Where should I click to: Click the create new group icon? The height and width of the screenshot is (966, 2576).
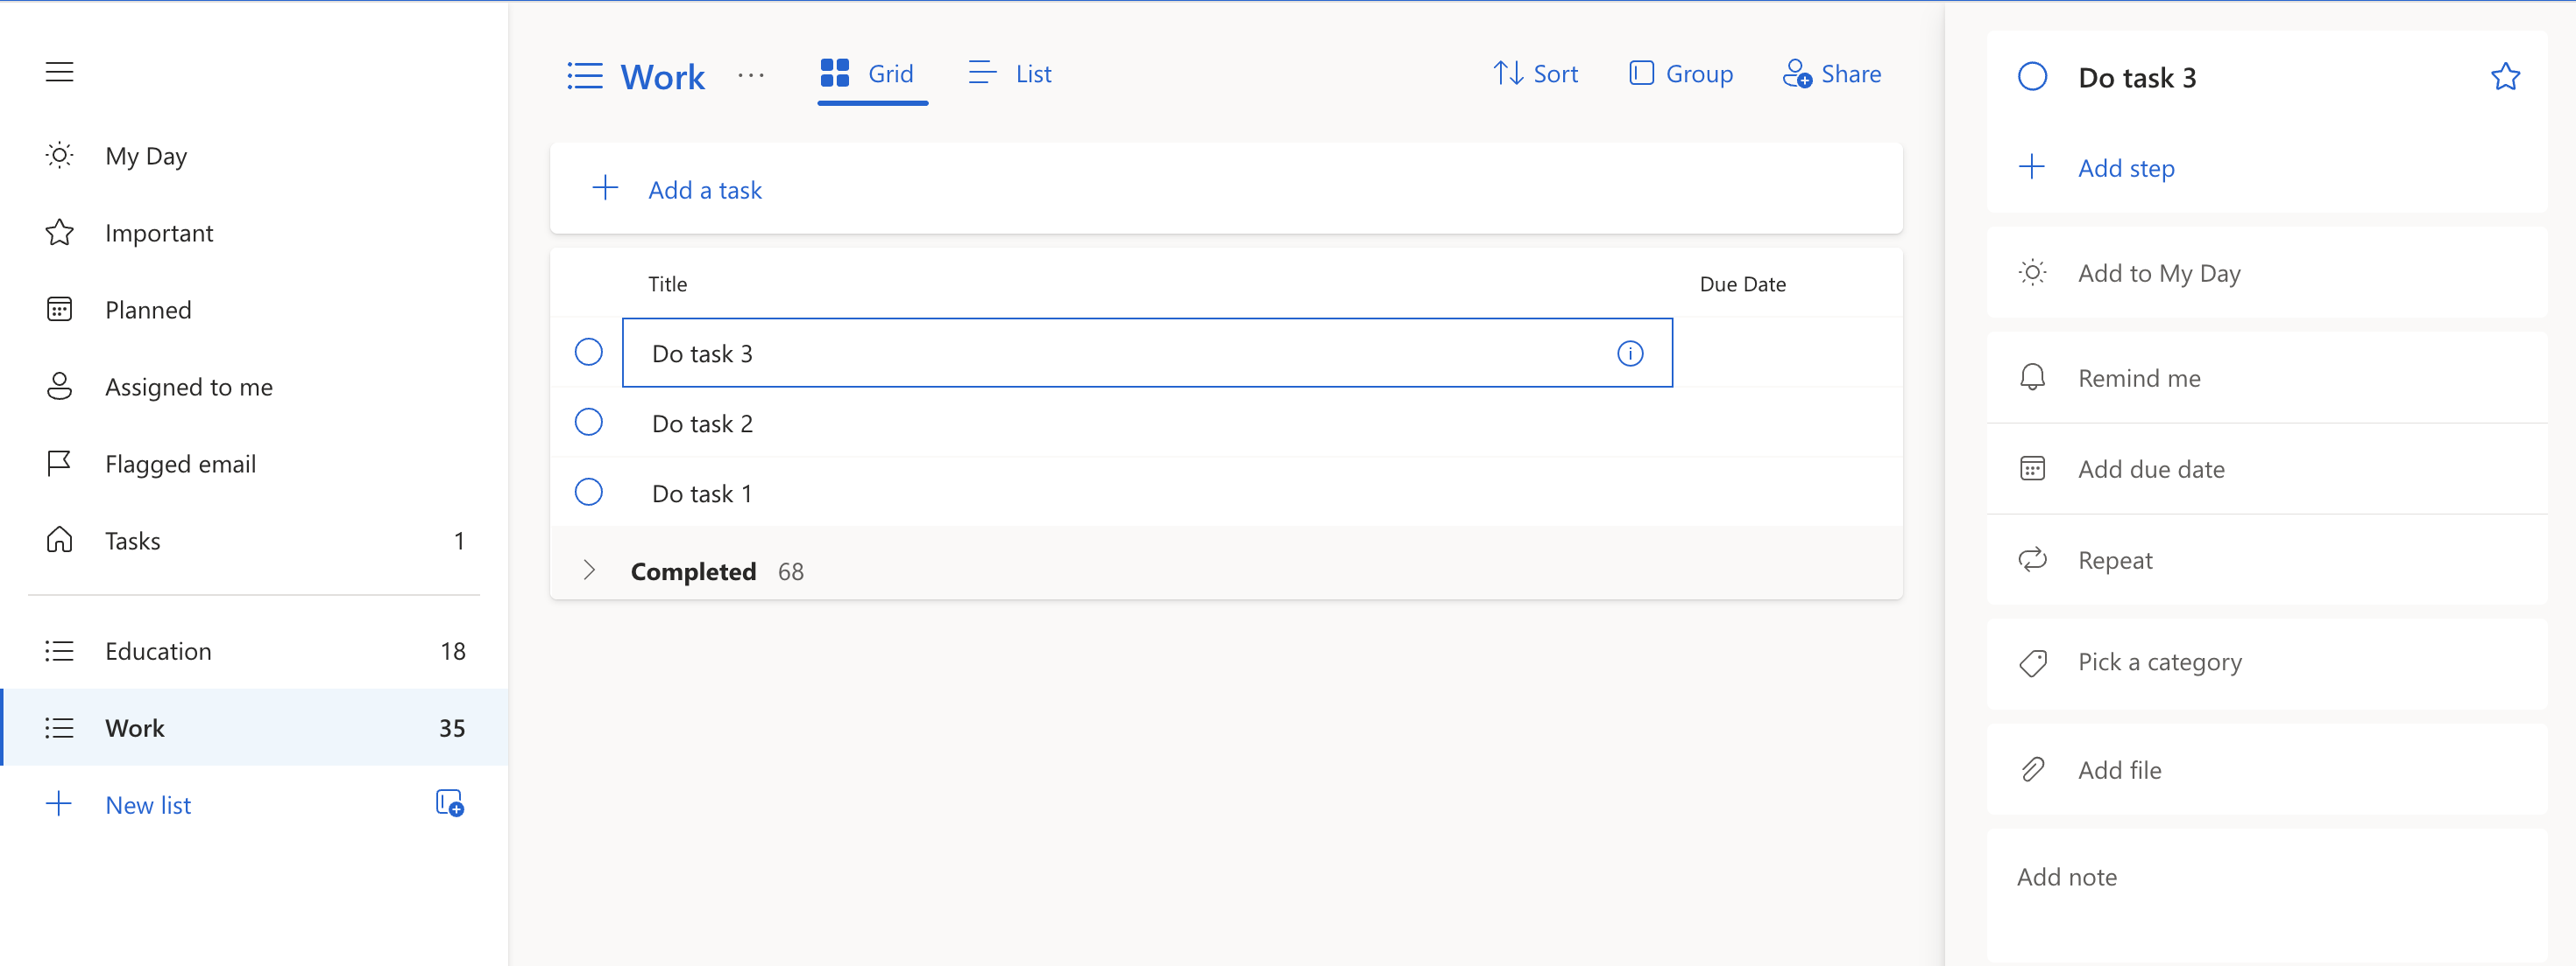pos(449,803)
